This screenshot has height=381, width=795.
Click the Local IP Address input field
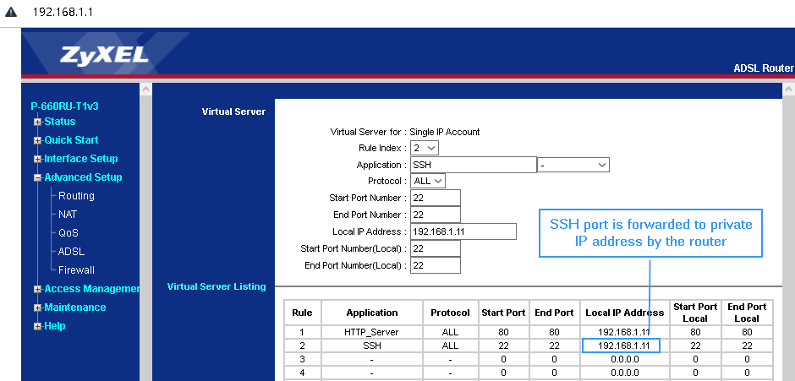pyautogui.click(x=463, y=231)
